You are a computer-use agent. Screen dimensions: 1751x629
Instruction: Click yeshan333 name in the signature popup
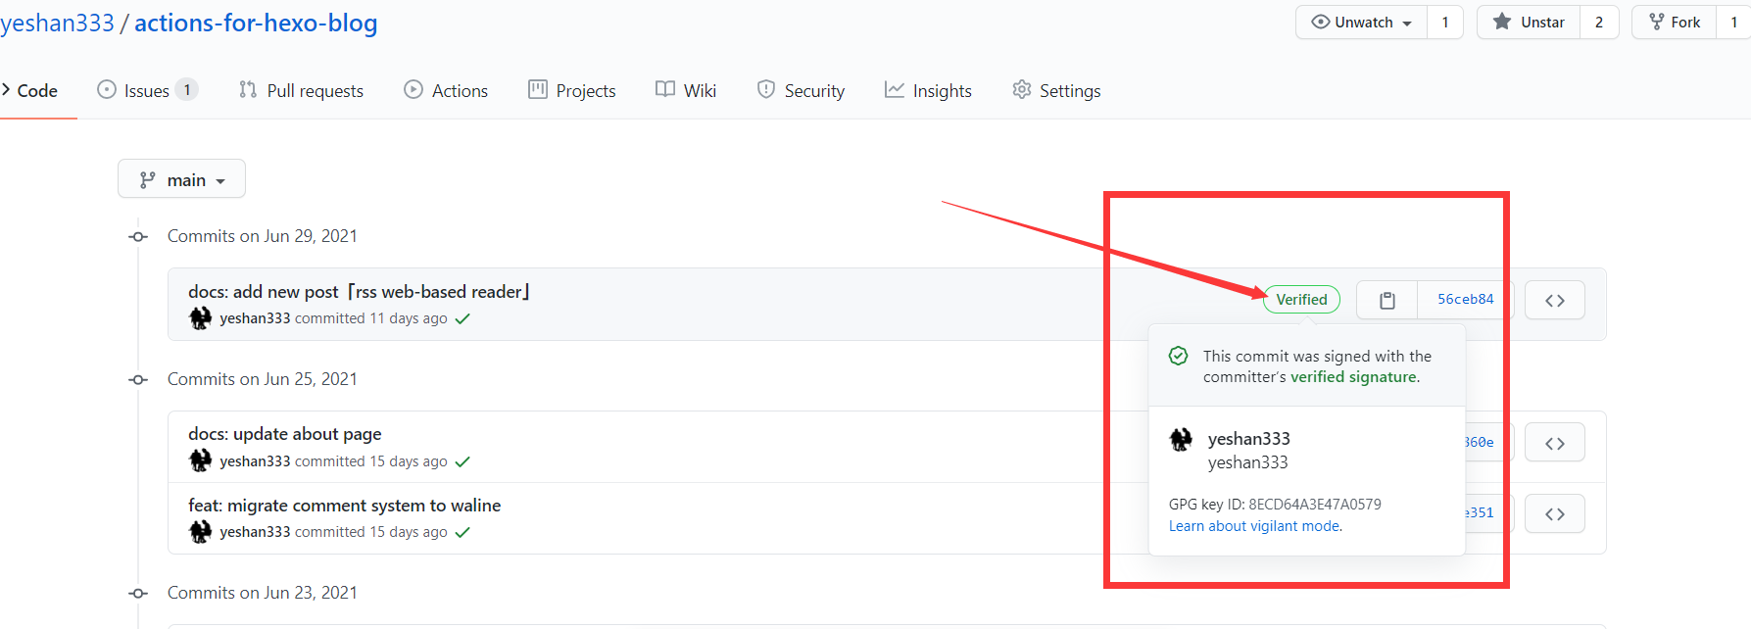tap(1249, 439)
